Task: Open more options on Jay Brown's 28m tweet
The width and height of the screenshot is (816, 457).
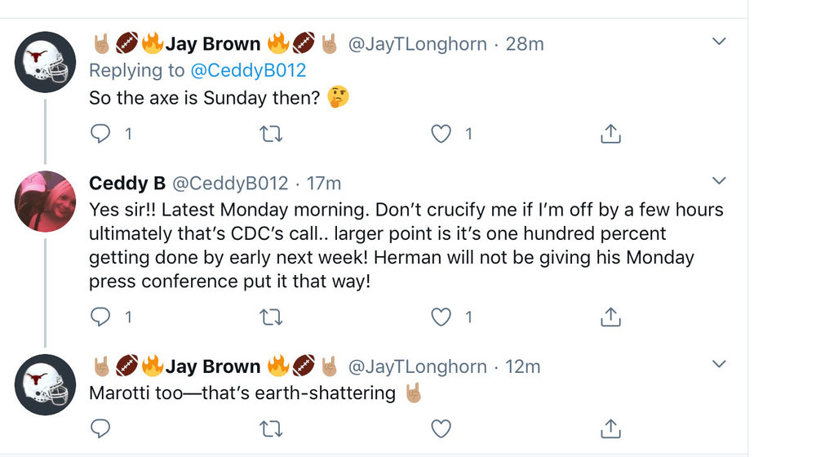Action: coord(719,41)
